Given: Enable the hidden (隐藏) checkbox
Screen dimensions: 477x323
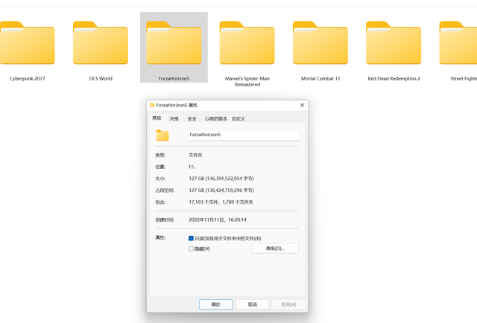Looking at the screenshot, I should click(191, 249).
